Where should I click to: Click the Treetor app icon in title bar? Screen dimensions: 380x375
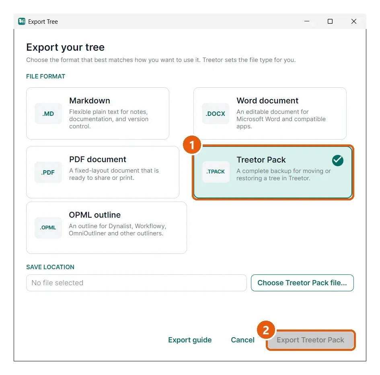[22, 21]
